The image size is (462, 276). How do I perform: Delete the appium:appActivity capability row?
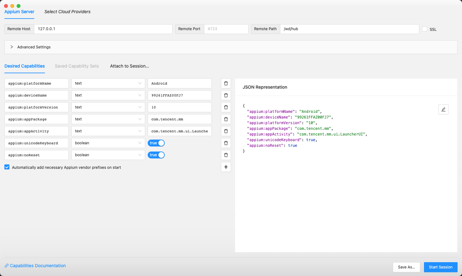(x=226, y=131)
